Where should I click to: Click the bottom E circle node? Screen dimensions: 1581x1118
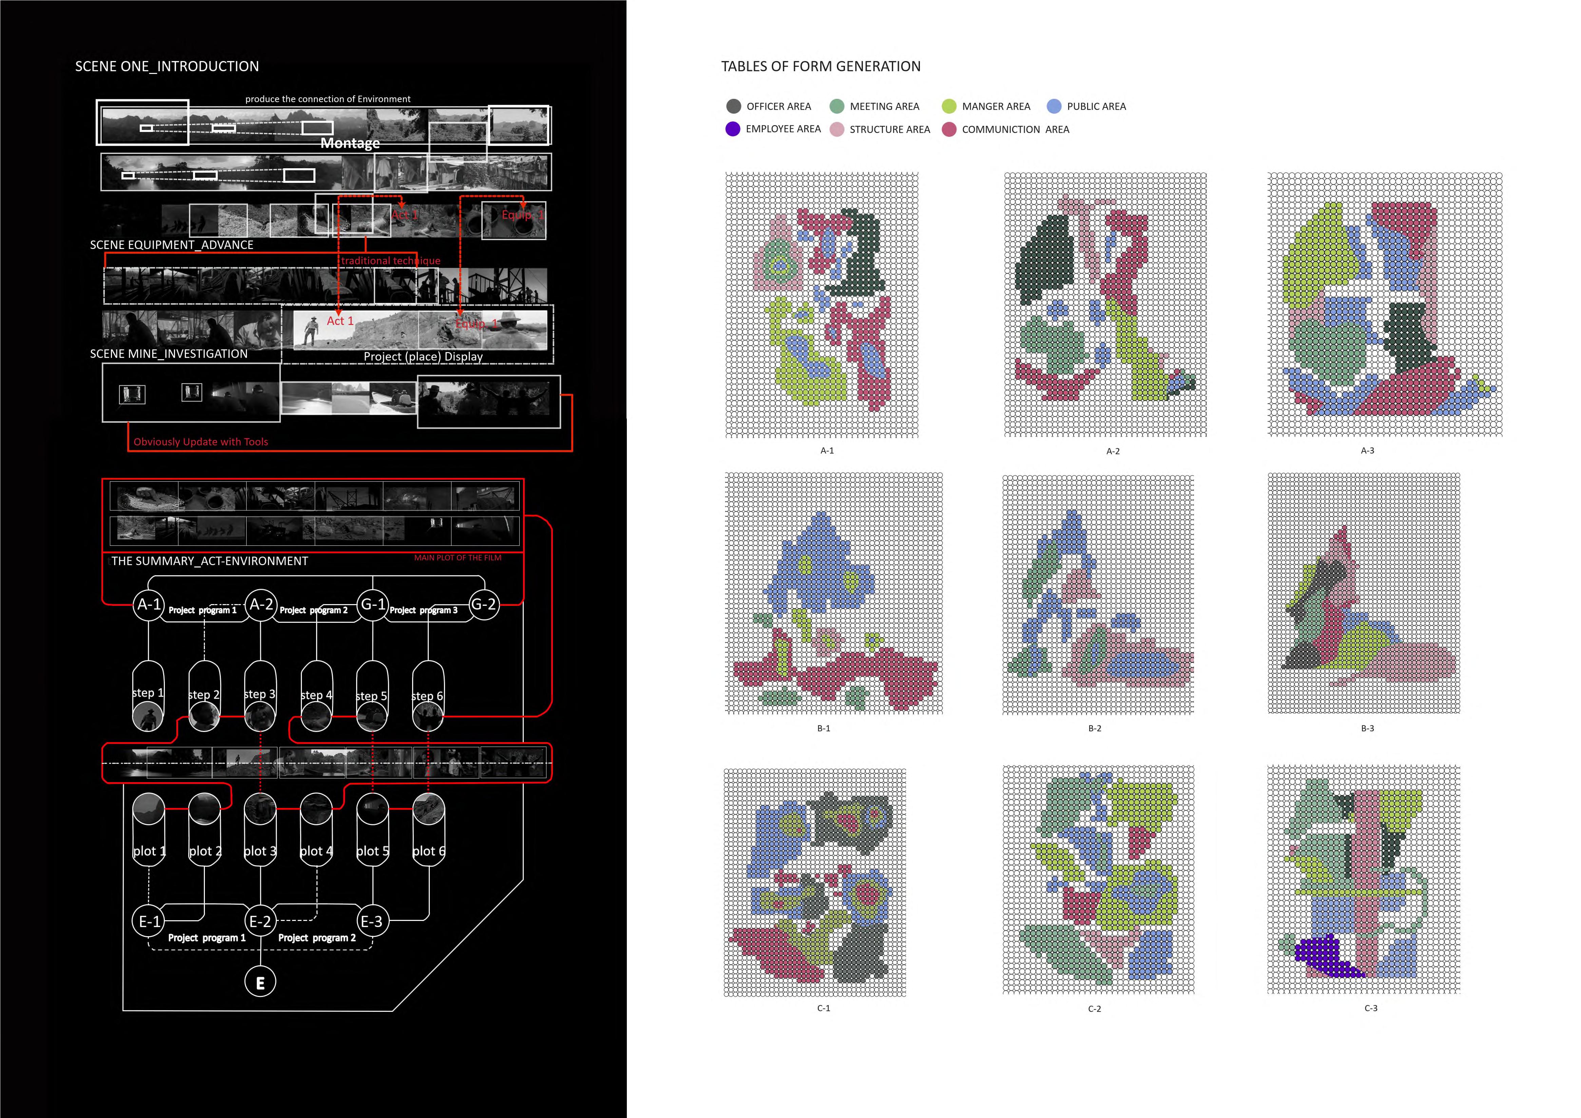(260, 982)
